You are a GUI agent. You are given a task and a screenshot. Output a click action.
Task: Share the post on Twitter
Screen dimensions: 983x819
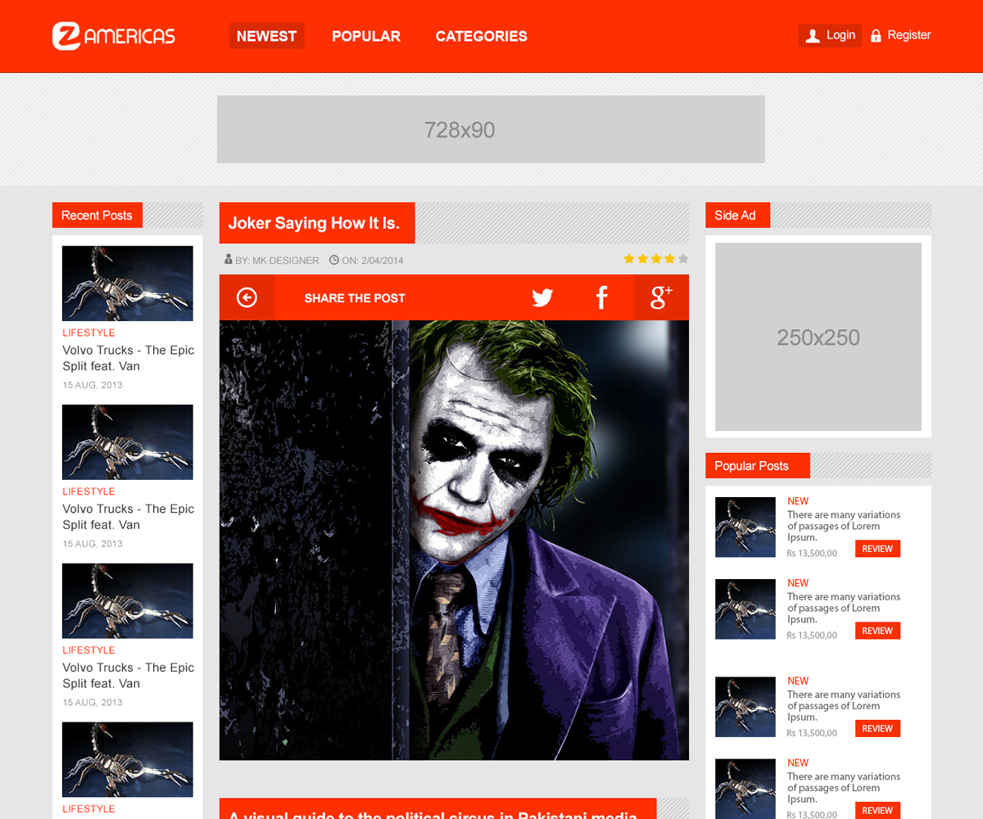pyautogui.click(x=542, y=297)
